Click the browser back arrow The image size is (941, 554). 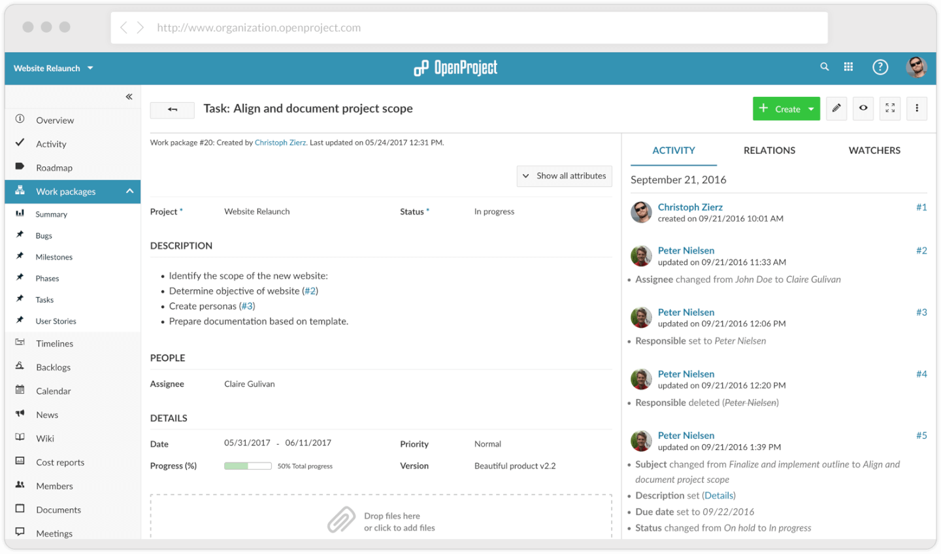pos(124,27)
